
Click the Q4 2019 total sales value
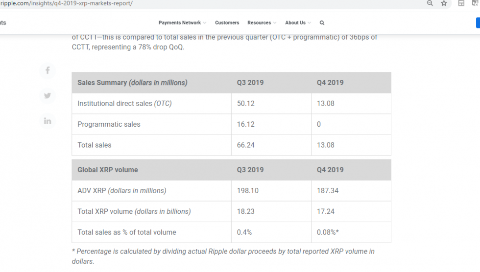click(326, 145)
